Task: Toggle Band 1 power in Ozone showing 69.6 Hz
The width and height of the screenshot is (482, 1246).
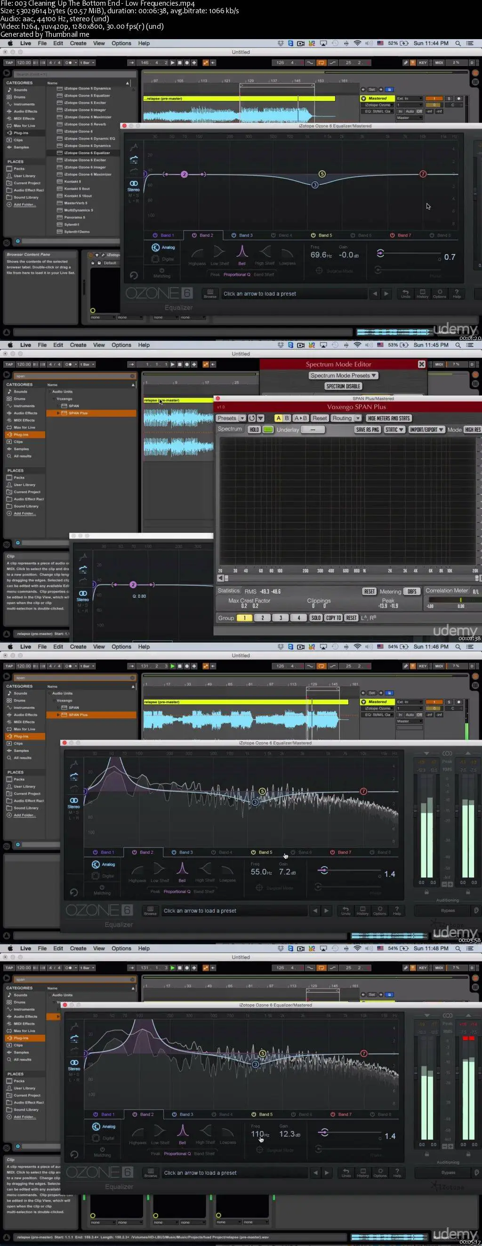Action: (x=155, y=235)
